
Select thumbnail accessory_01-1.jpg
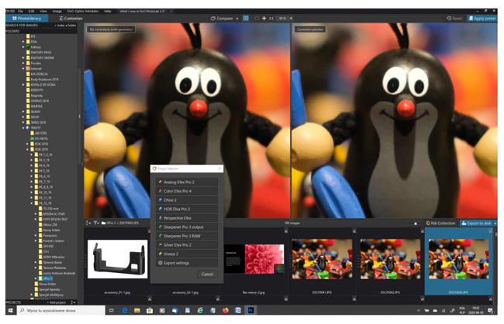click(x=117, y=259)
